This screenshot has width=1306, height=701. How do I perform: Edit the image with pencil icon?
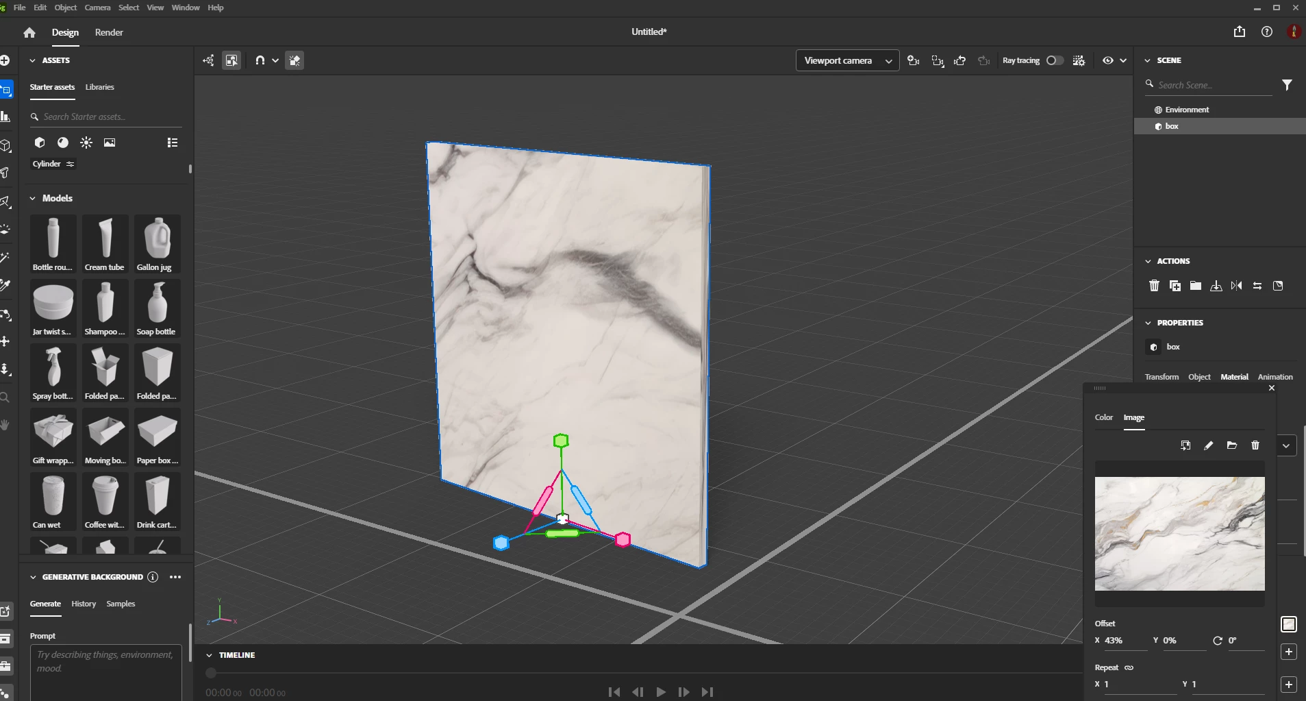(x=1209, y=445)
